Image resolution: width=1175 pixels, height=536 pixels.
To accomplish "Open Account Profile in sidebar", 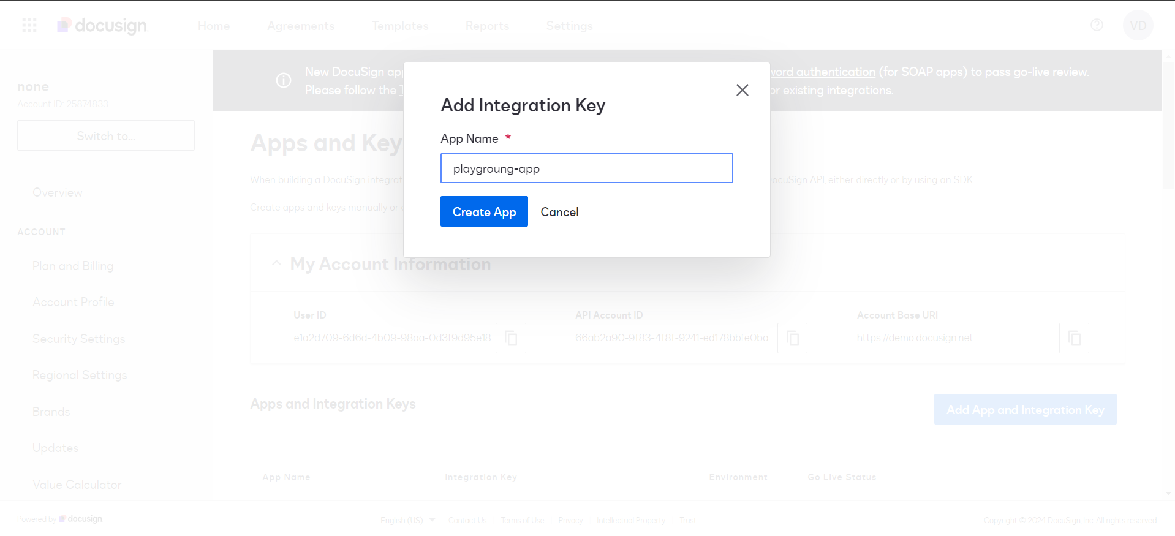I will [x=74, y=302].
